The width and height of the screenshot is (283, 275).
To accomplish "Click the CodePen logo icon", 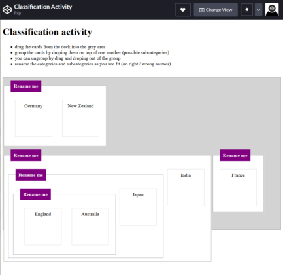I will point(7,10).
